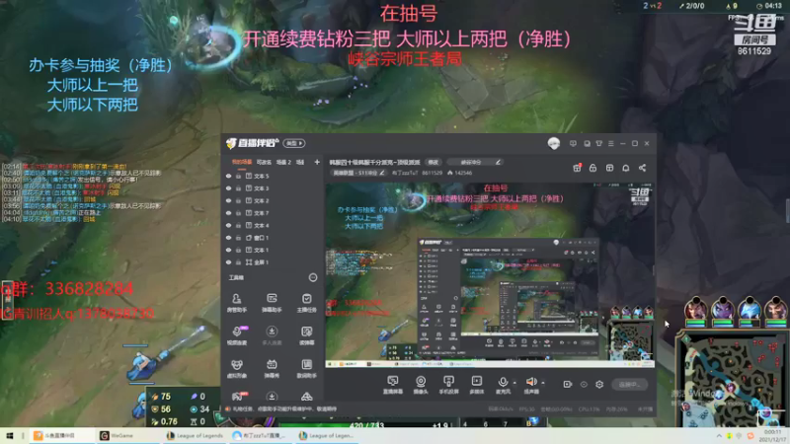Expand microphone options arrow
The width and height of the screenshot is (790, 444).
pyautogui.click(x=513, y=383)
